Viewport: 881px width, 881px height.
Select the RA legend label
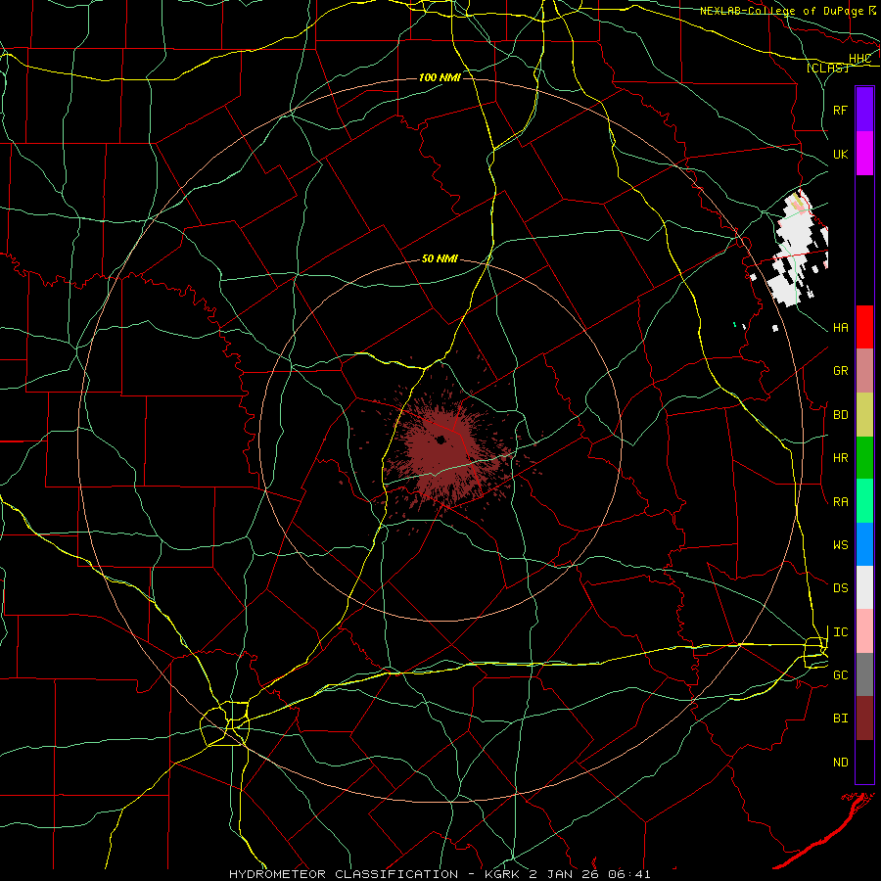click(840, 502)
